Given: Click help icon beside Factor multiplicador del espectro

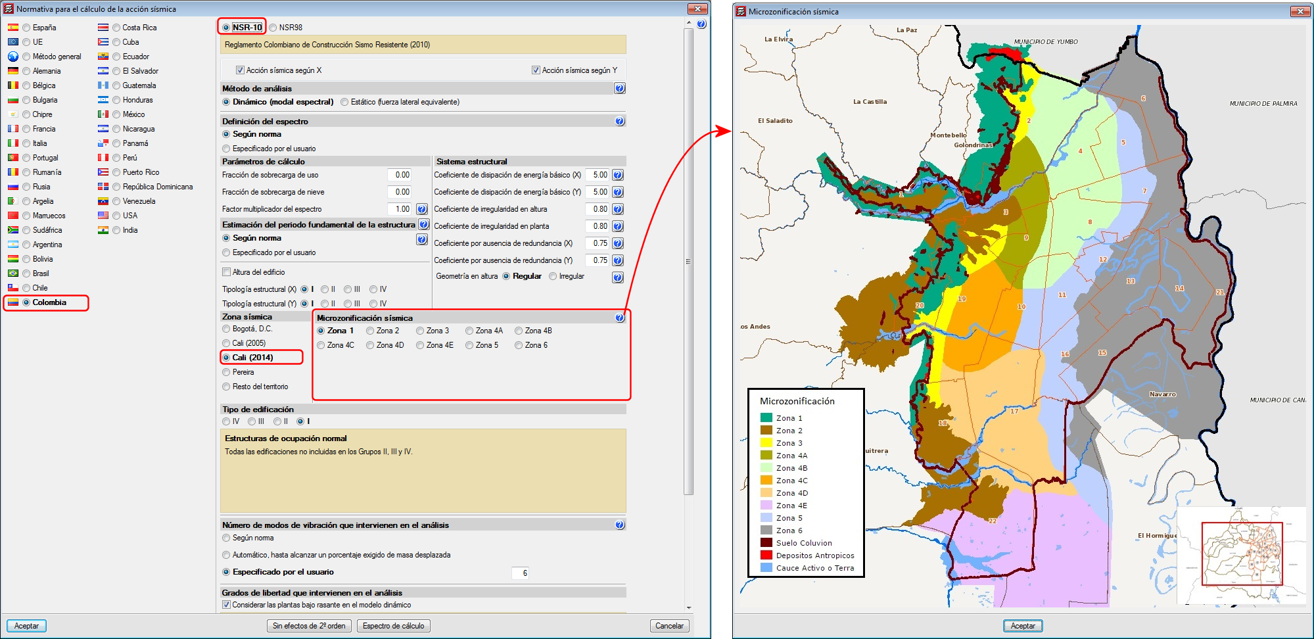Looking at the screenshot, I should [x=422, y=209].
